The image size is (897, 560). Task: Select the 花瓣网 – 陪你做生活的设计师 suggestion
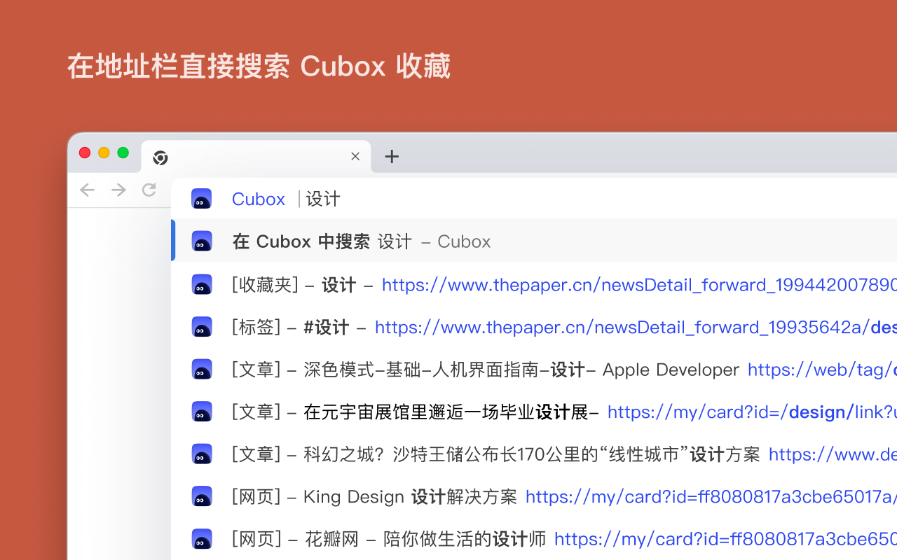pyautogui.click(x=534, y=539)
